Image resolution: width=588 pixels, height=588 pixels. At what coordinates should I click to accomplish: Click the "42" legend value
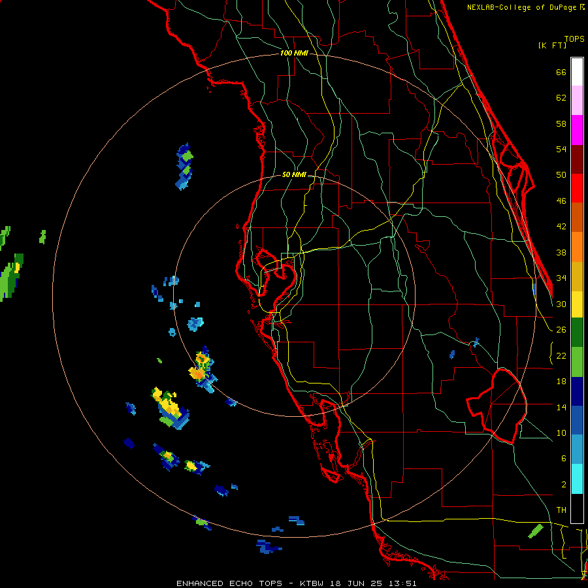pos(561,227)
